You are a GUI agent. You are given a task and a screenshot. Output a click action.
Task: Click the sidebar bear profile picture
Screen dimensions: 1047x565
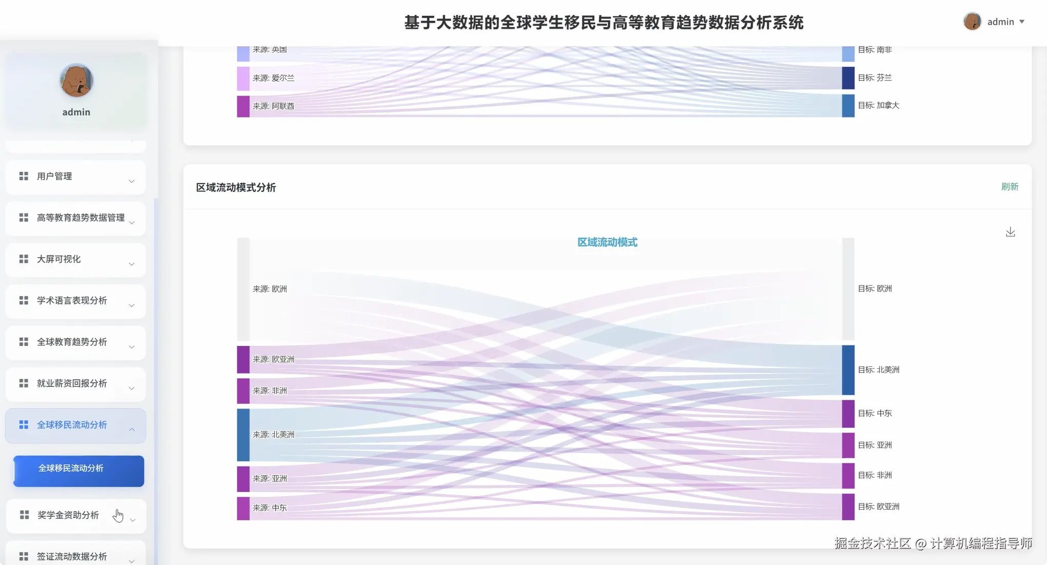76,81
